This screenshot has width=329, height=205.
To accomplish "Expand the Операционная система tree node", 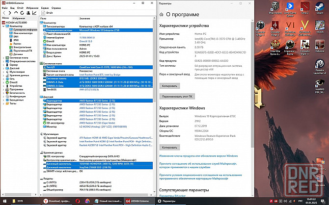I will [3, 61].
